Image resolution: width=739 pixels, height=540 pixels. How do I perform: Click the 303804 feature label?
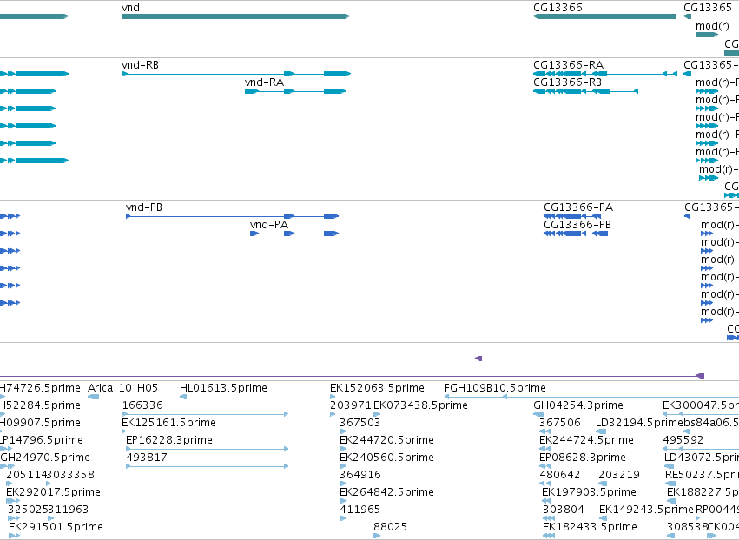(564, 510)
